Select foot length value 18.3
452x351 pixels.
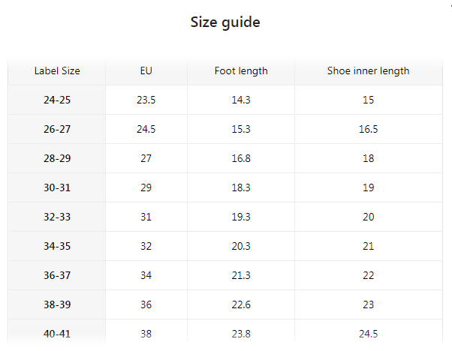[x=241, y=187]
